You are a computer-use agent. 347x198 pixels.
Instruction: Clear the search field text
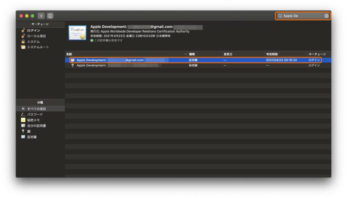326,16
